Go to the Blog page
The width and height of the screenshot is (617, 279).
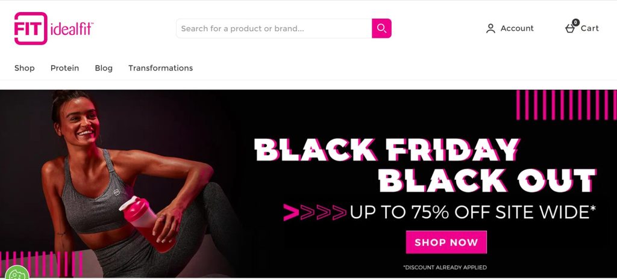pyautogui.click(x=104, y=68)
